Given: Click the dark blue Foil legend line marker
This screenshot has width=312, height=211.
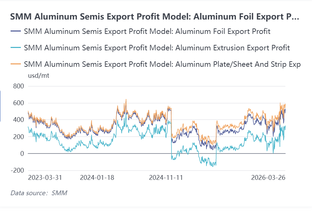Looking at the screenshot, I should [x=16, y=32].
